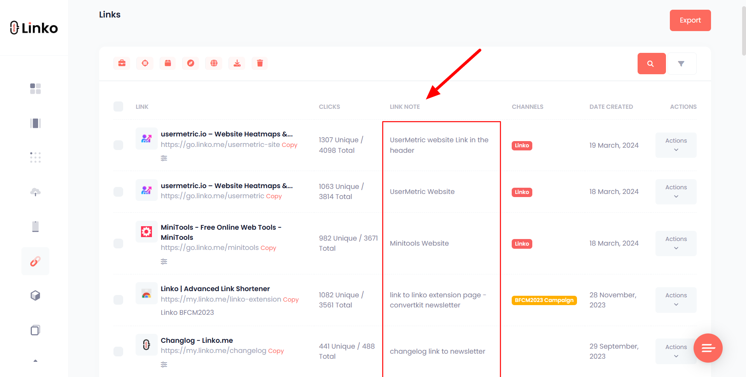
Task: Expand Actions for Changlog row
Action: point(676,351)
